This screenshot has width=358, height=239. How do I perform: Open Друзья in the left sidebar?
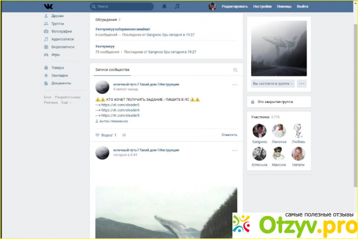point(57,17)
